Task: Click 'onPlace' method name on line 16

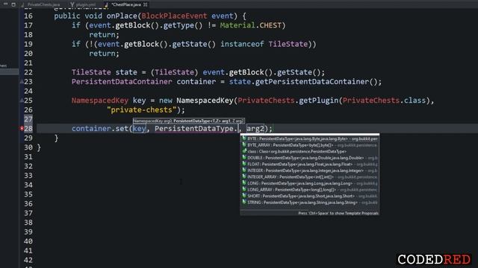Action: (x=122, y=16)
